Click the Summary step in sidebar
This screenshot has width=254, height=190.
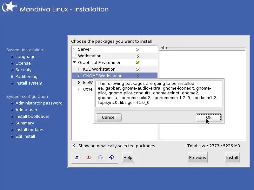[25, 123]
